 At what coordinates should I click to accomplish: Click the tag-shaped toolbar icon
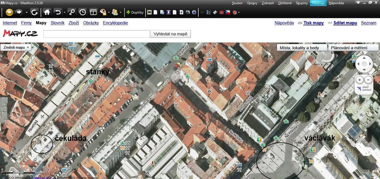[x=215, y=12]
